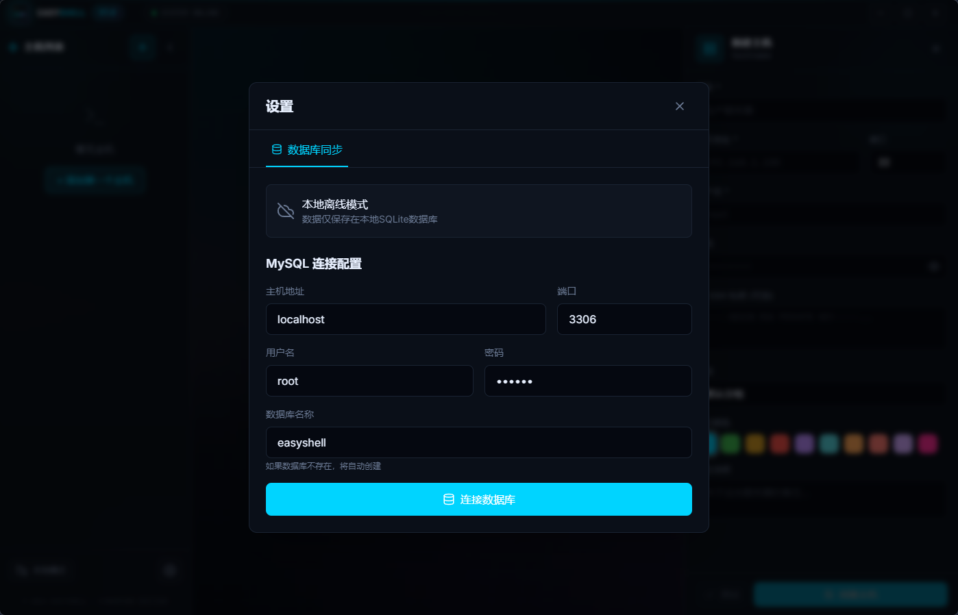Click the 数据库名称 field label
958x615 pixels.
click(x=290, y=414)
